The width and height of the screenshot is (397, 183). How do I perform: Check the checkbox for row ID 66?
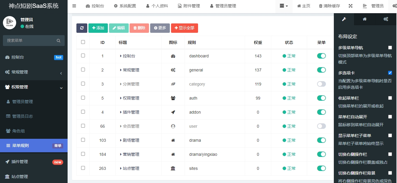click(x=83, y=126)
